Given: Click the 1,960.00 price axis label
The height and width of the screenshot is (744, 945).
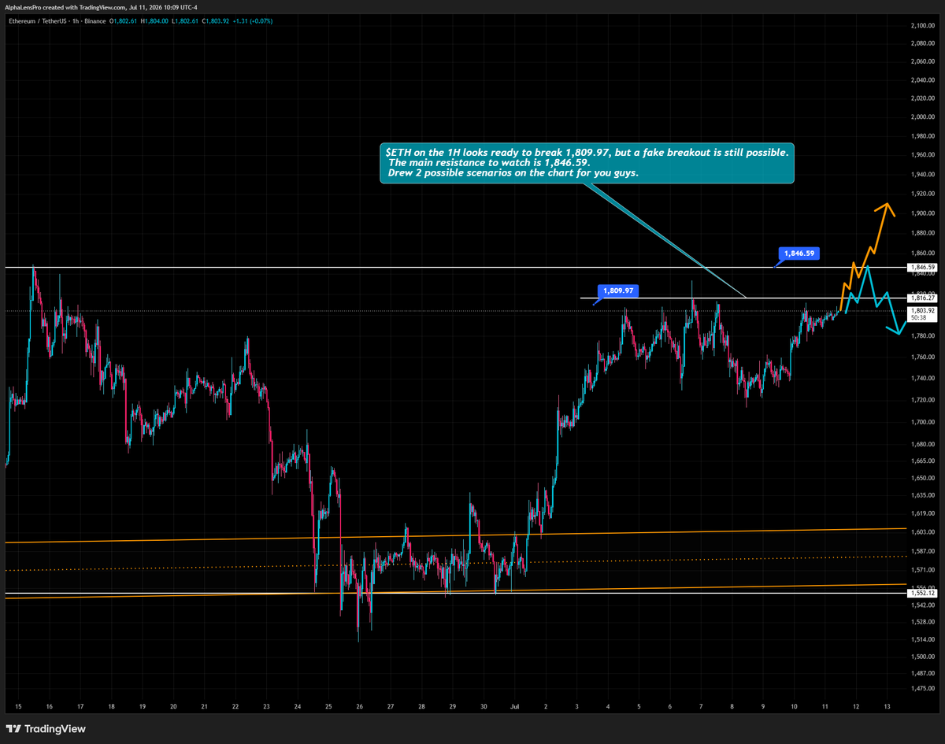Looking at the screenshot, I should click(922, 156).
